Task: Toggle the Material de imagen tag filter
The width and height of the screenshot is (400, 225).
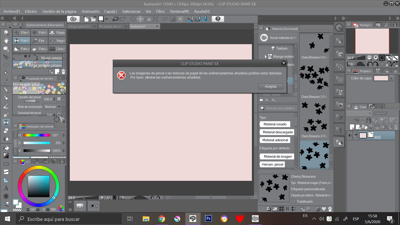Action: [x=277, y=157]
